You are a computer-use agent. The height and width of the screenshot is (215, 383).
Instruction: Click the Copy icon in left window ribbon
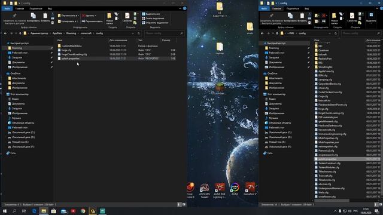tap(34, 16)
